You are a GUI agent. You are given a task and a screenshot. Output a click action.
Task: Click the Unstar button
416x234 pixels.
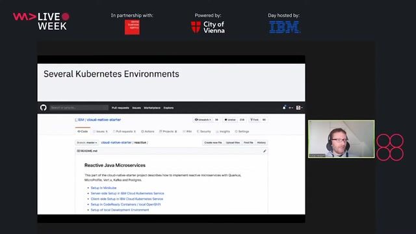pyautogui.click(x=230, y=120)
